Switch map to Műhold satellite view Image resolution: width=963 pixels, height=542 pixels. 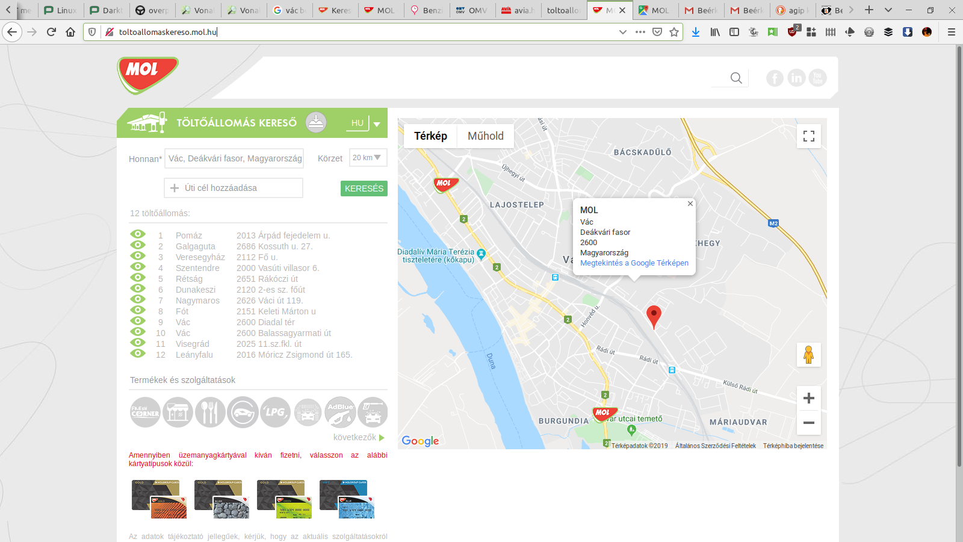click(486, 136)
